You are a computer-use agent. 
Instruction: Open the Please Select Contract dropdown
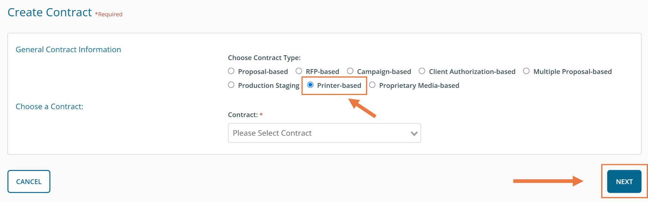pyautogui.click(x=320, y=133)
